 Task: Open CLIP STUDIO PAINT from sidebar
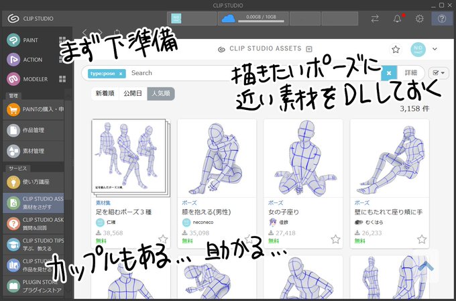pos(13,40)
